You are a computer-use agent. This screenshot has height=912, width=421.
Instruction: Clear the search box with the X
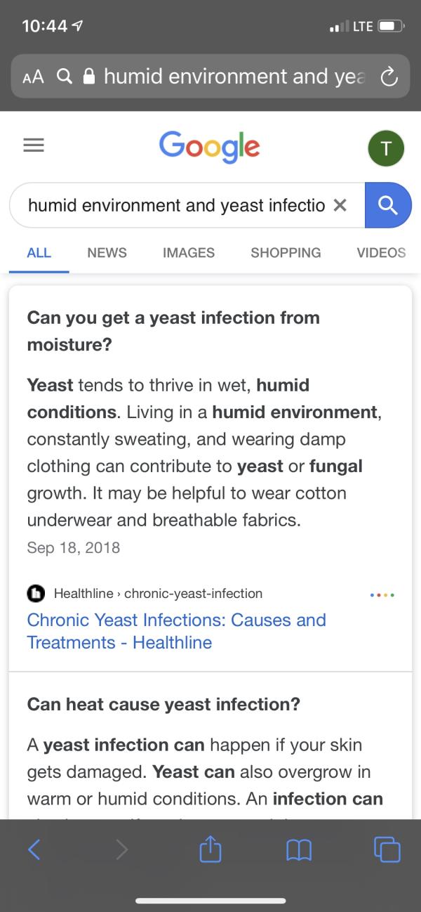(x=340, y=205)
